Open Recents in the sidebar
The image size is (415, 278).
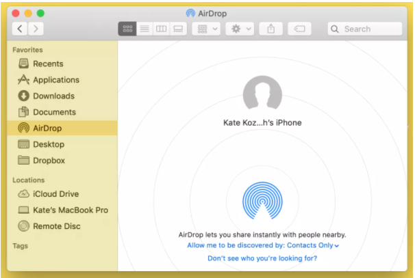click(62, 64)
